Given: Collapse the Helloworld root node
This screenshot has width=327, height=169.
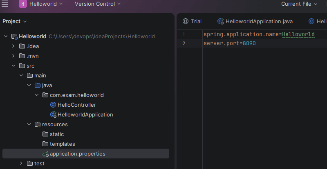Looking at the screenshot, I should [x=6, y=36].
